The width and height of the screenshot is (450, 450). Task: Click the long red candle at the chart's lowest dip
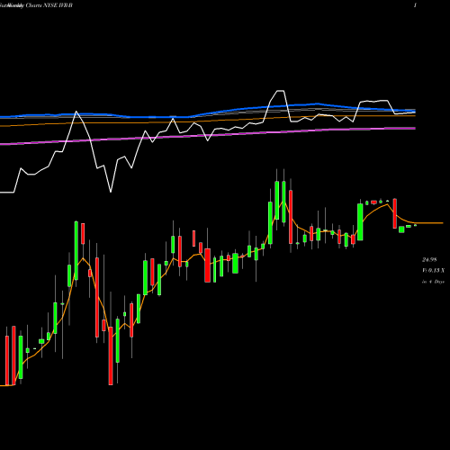tap(111, 355)
